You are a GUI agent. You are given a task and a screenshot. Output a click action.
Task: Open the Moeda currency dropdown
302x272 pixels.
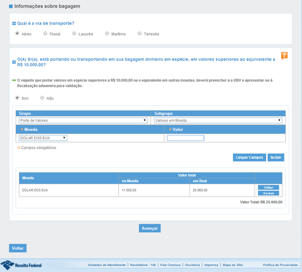tap(43, 138)
